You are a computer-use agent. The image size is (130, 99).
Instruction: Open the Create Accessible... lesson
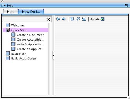tap(30, 40)
